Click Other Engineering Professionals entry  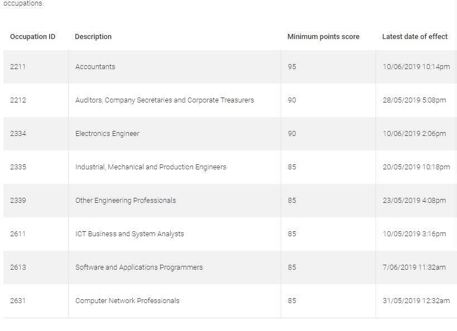[x=126, y=201]
